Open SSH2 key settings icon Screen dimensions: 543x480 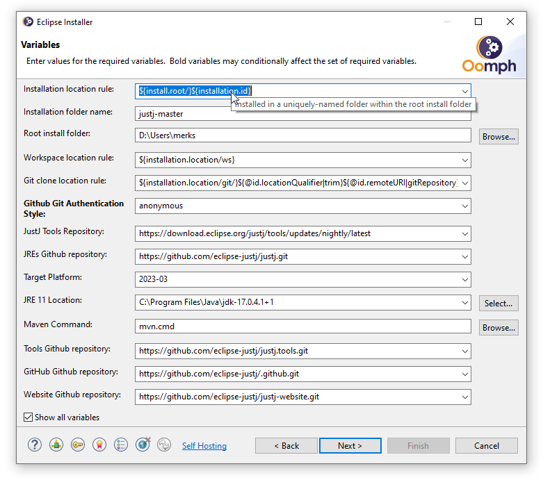tap(78, 445)
